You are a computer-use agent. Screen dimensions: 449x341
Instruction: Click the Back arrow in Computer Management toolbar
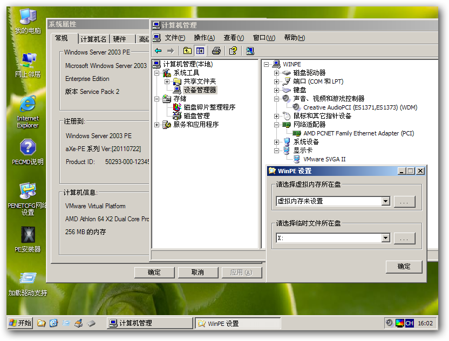click(157, 50)
